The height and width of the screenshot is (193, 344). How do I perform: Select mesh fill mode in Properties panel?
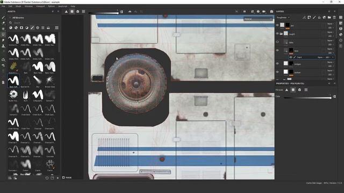[x=299, y=90]
